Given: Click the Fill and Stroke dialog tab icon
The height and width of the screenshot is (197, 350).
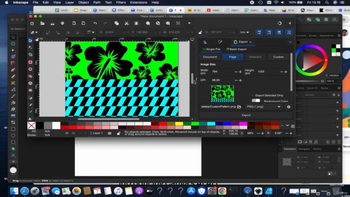Looking at the screenshot, I should (220, 42).
